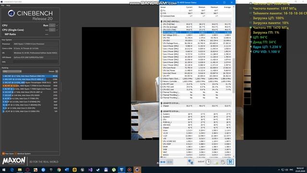Select the VRM MOS temperature row
Screen dimensions: 307x173
pyautogui.click(x=196, y=125)
